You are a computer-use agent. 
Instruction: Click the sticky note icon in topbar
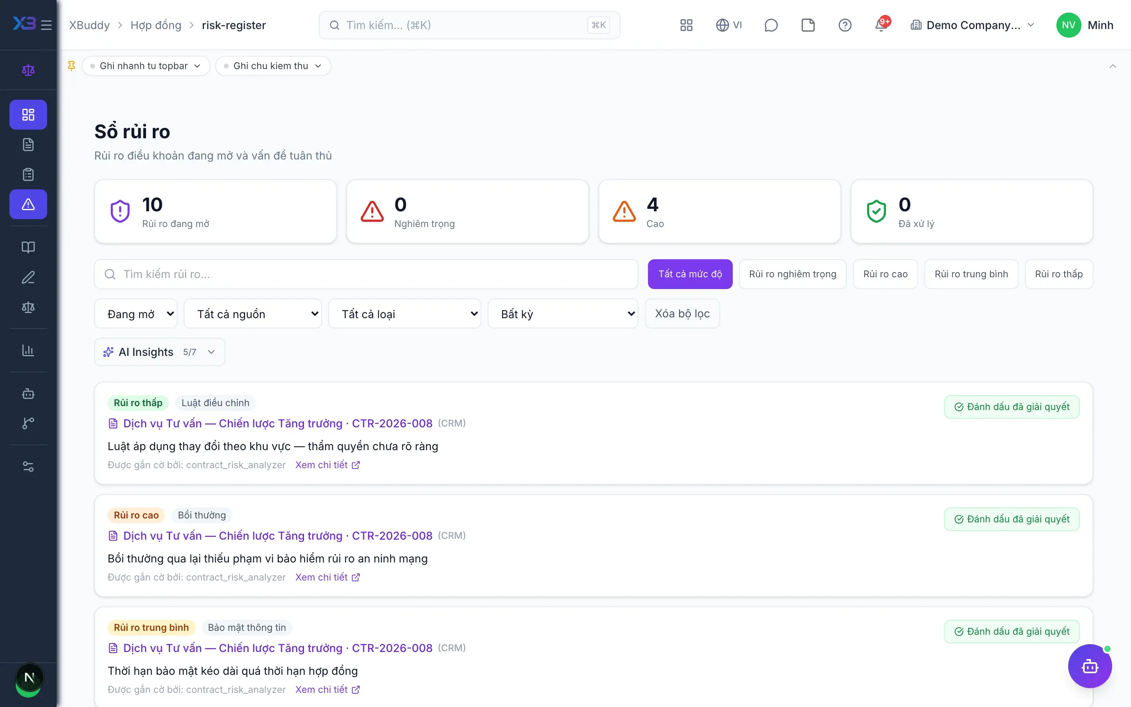(807, 25)
